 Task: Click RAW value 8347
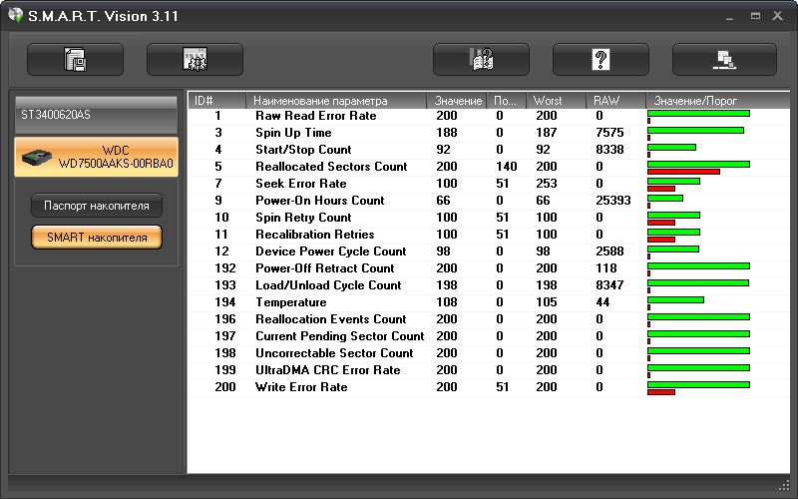[609, 285]
